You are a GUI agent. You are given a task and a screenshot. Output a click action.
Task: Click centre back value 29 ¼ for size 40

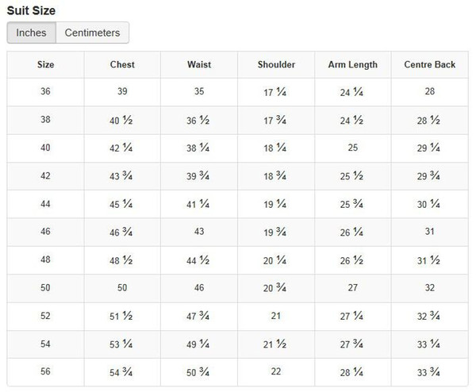coord(428,148)
